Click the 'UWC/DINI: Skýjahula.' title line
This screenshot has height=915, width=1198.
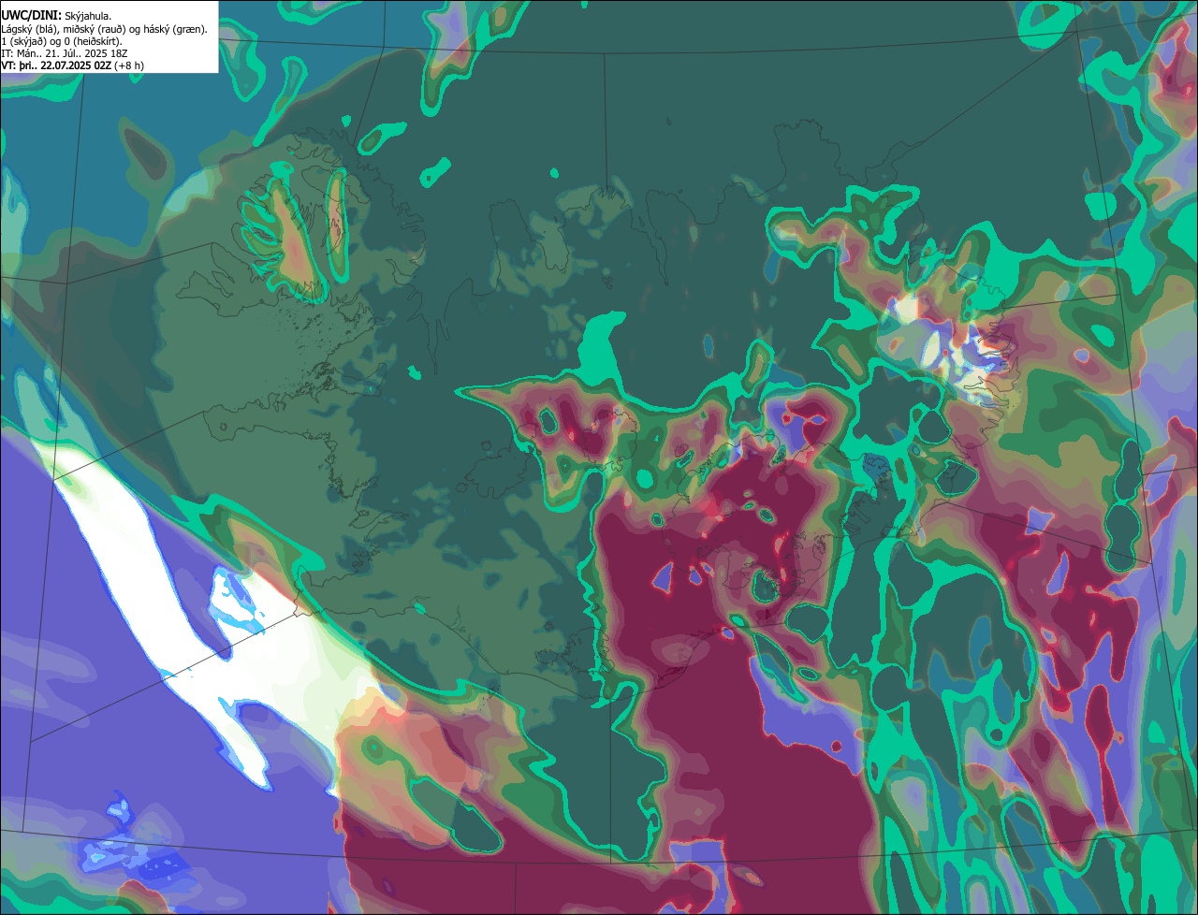click(56, 16)
